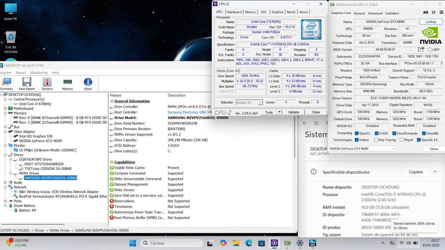Switch to HWiNFO taskbar icon
The width and height of the screenshot is (445, 250).
pos(313,243)
